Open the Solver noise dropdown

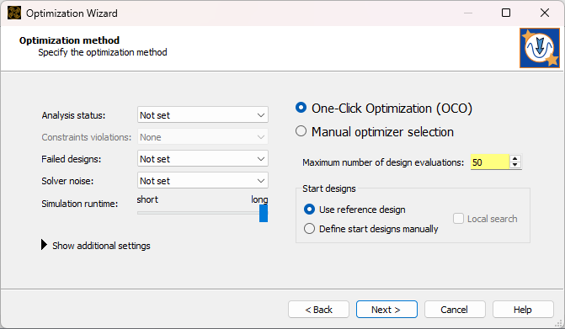click(x=202, y=180)
